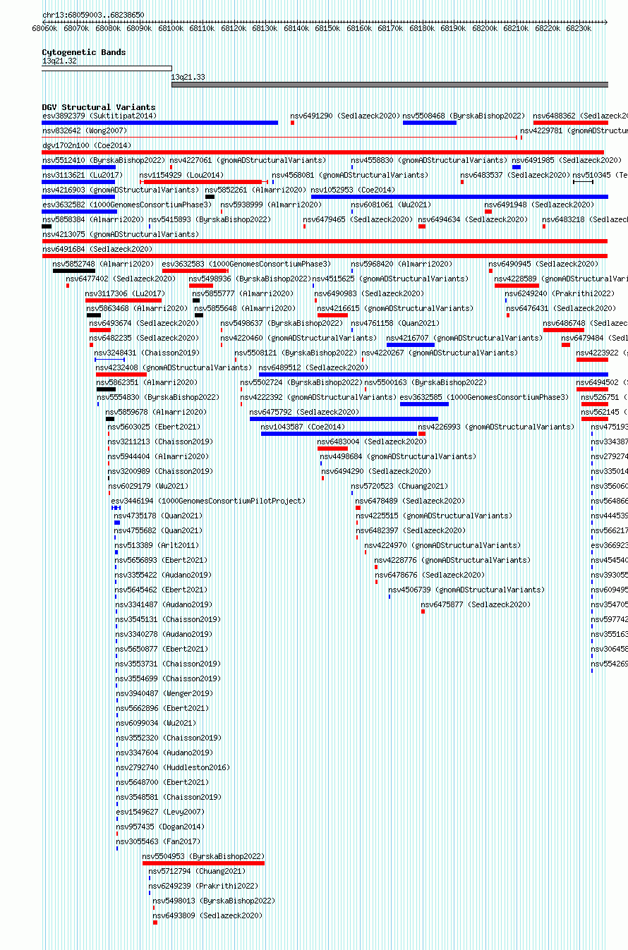Click variant label nsv6479465 (Sedlazeck2020)
This screenshot has width=628, height=950.
tap(358, 219)
